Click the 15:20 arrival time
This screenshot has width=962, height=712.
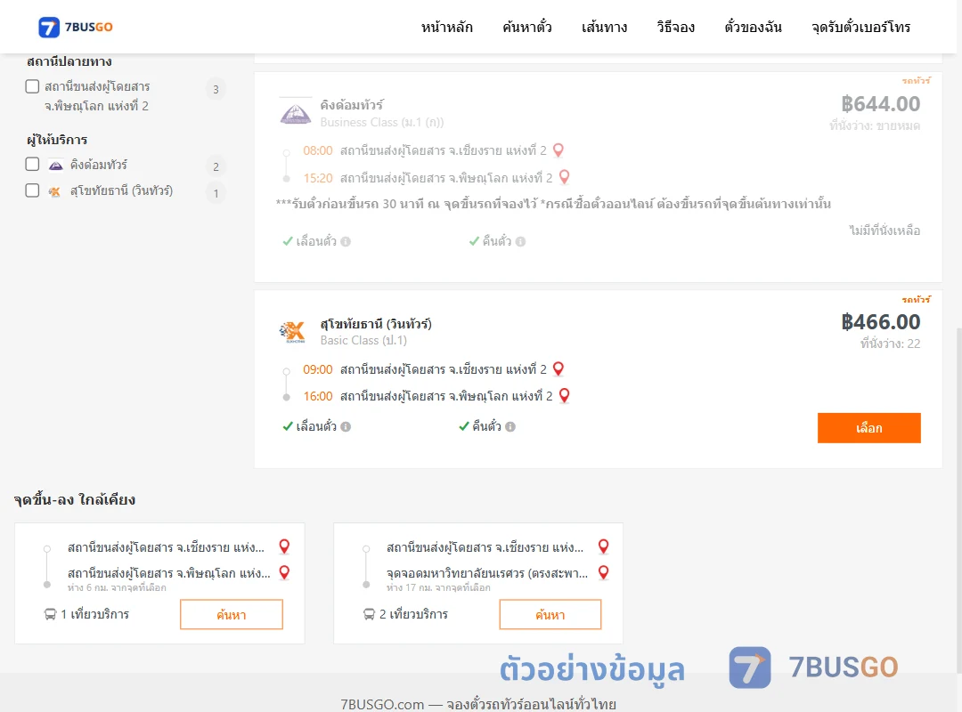(x=317, y=178)
